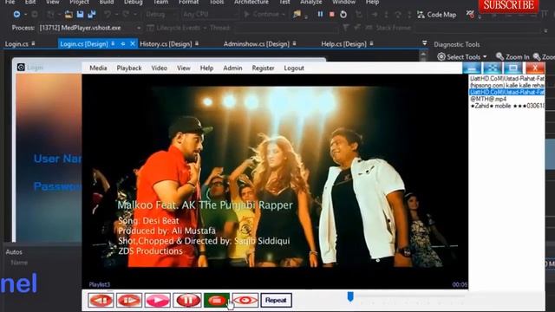Click the Diagnostic Tools panel title
Image resolution: width=555 pixels, height=312 pixels.
pyautogui.click(x=457, y=44)
